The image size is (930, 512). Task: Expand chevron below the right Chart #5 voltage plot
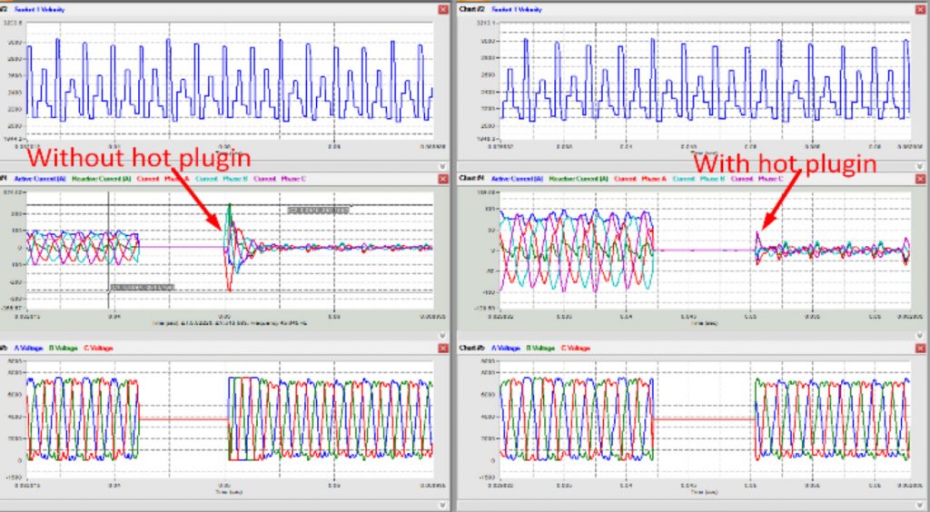(x=920, y=505)
